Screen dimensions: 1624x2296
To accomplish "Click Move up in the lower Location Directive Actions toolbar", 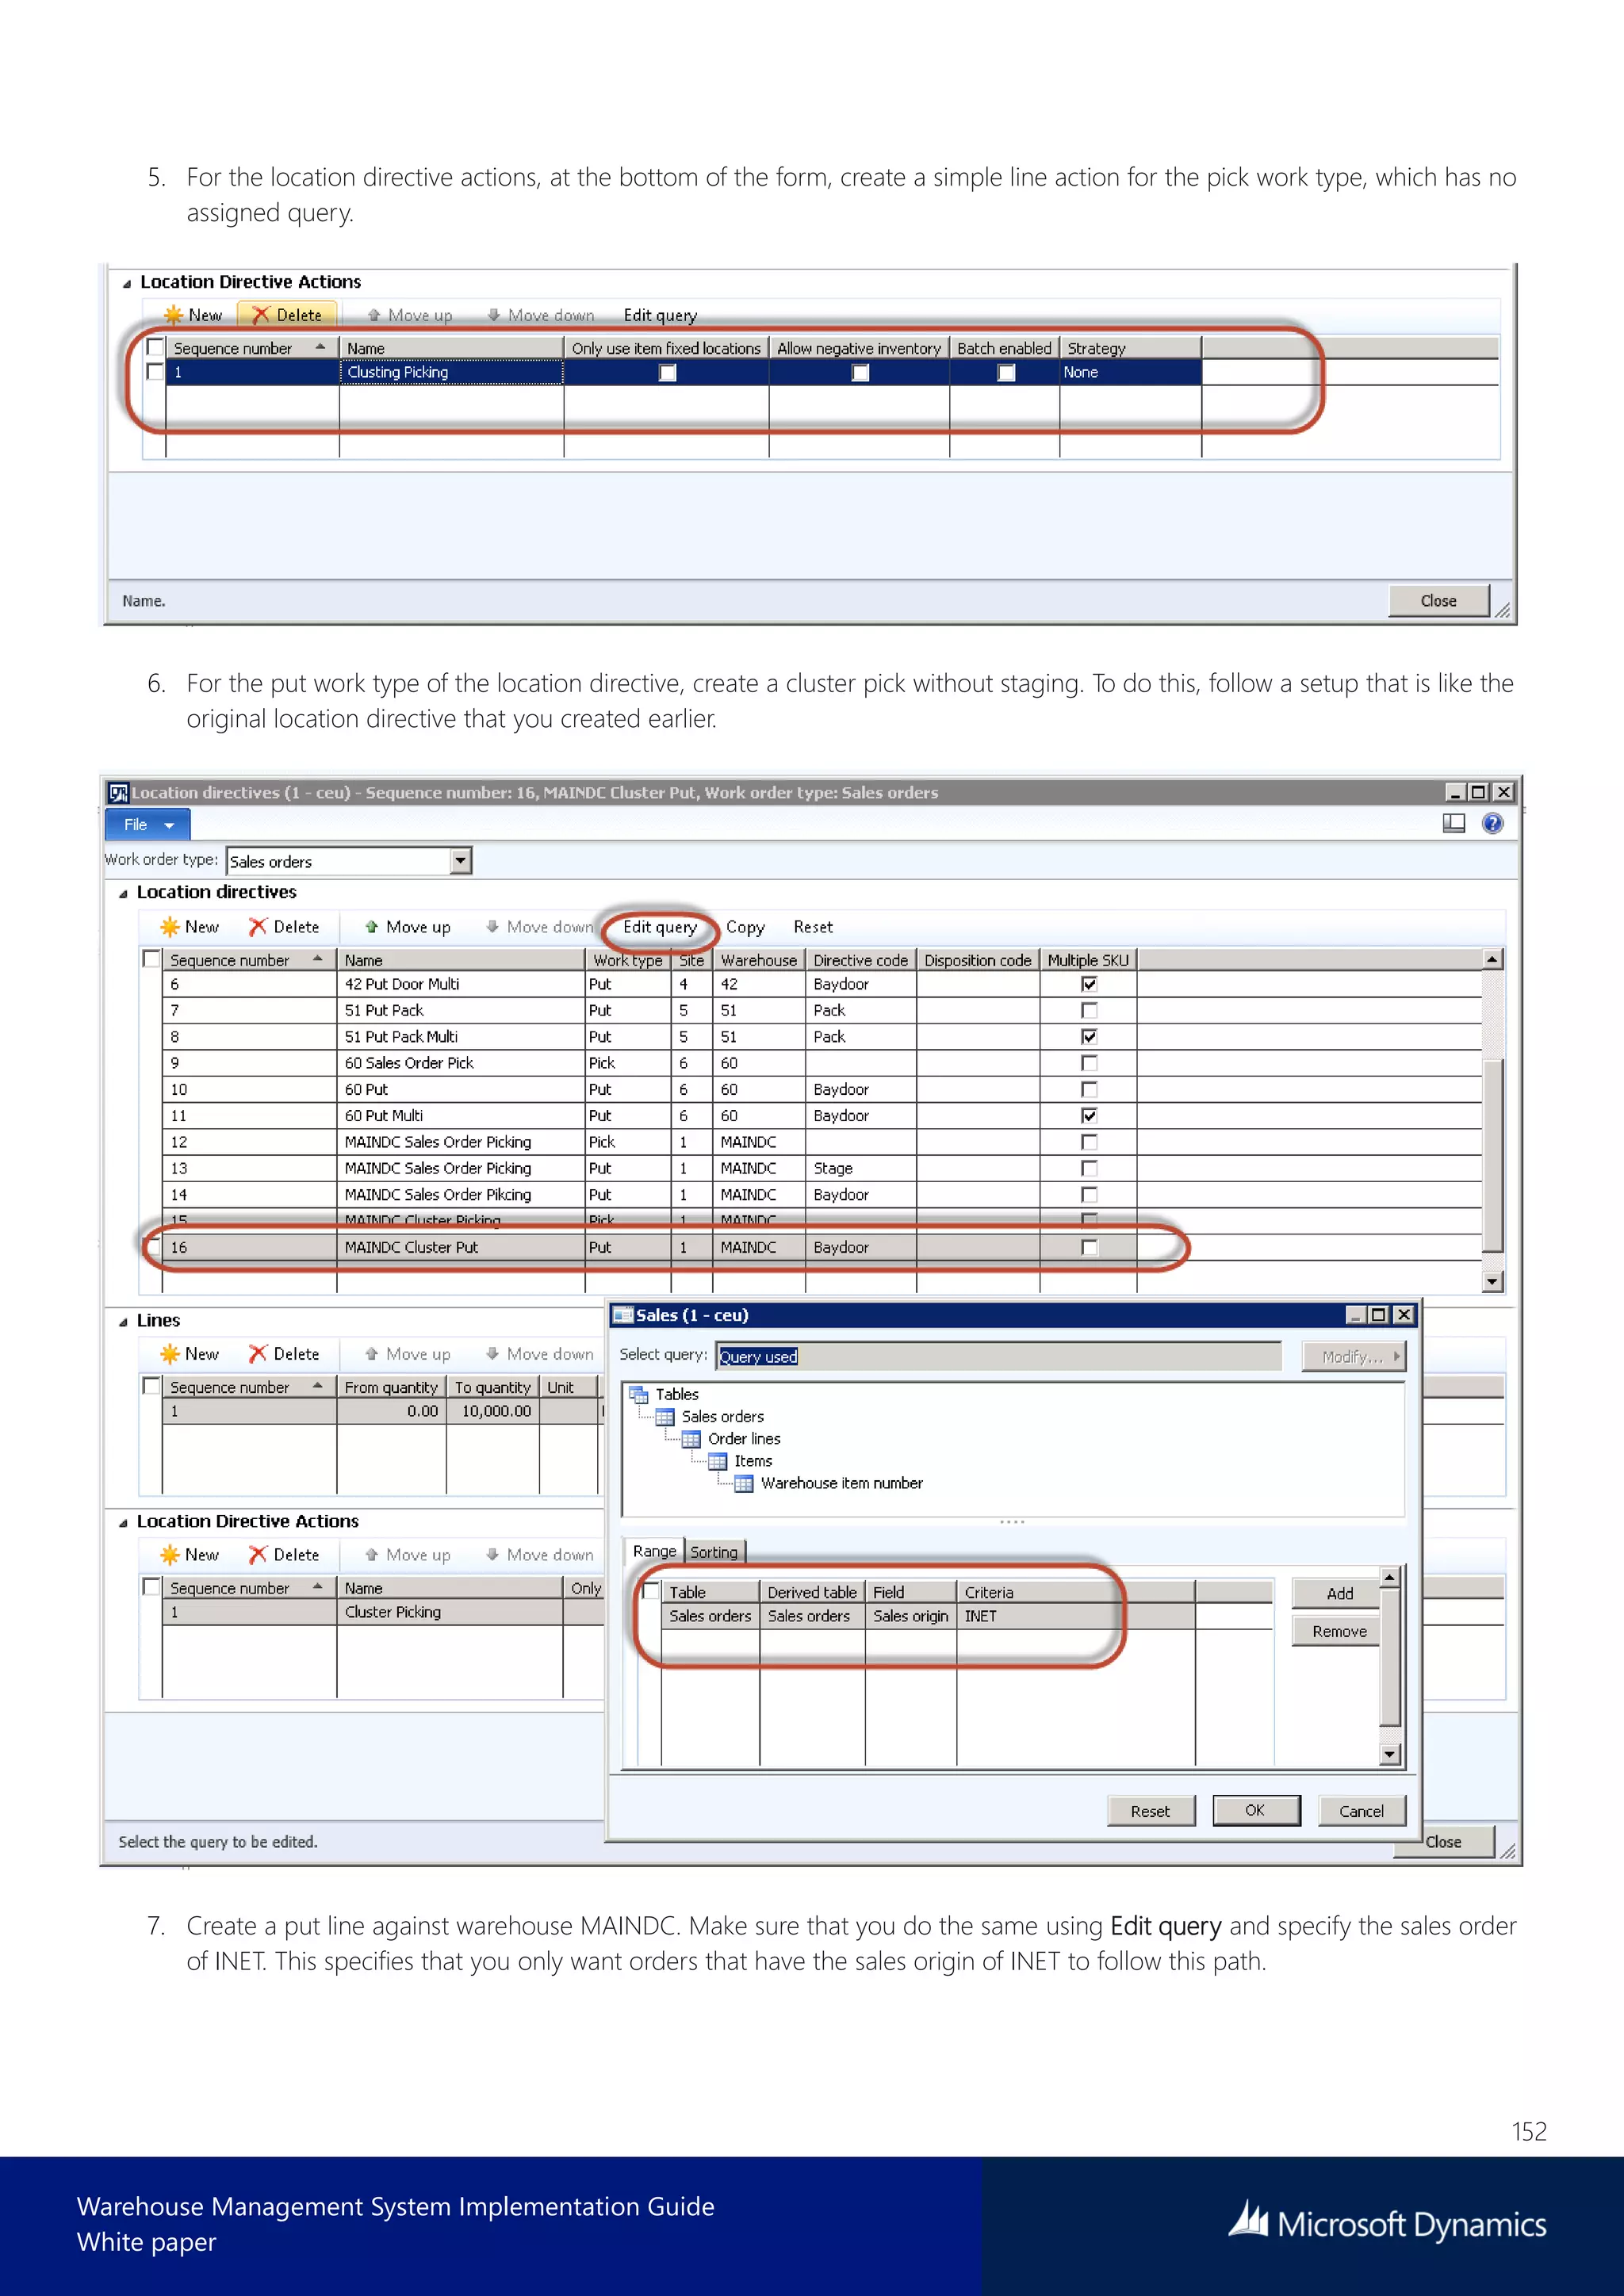I will pyautogui.click(x=408, y=1555).
